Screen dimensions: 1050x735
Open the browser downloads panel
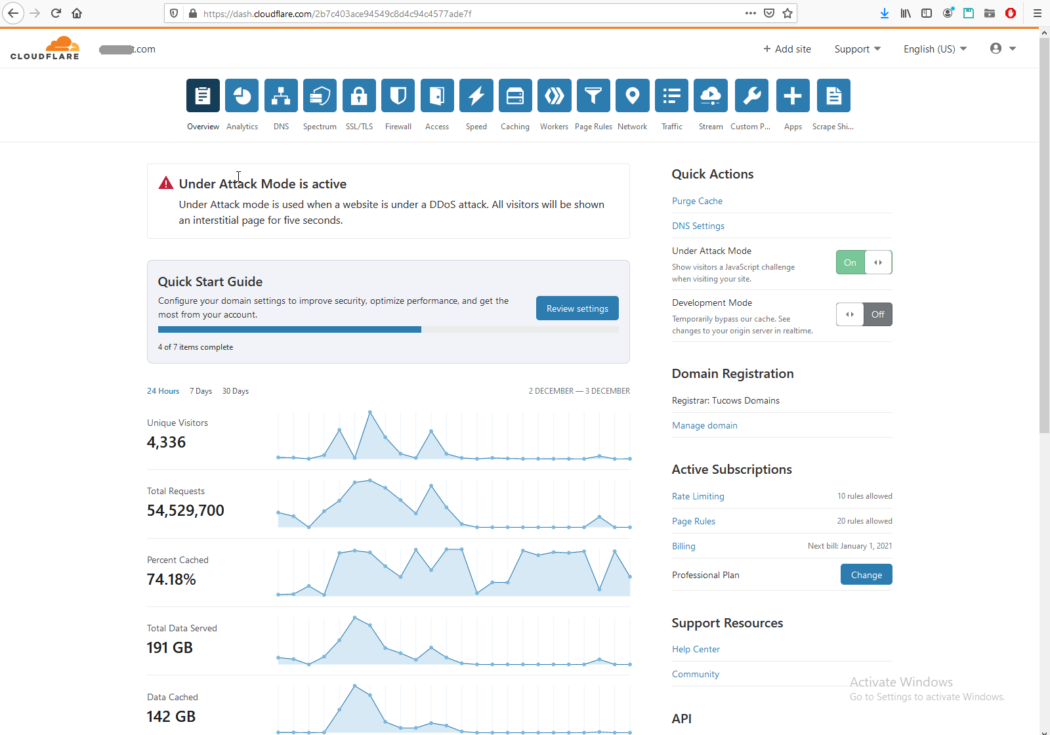885,13
